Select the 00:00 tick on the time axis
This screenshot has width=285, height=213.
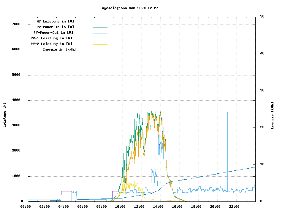point(26,206)
